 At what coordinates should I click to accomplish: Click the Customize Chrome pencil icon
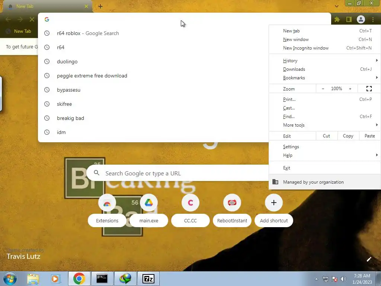[369, 259]
